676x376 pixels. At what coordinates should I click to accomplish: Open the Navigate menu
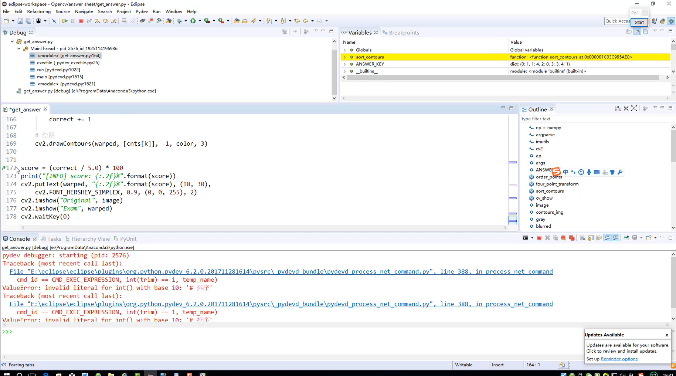[x=84, y=11]
